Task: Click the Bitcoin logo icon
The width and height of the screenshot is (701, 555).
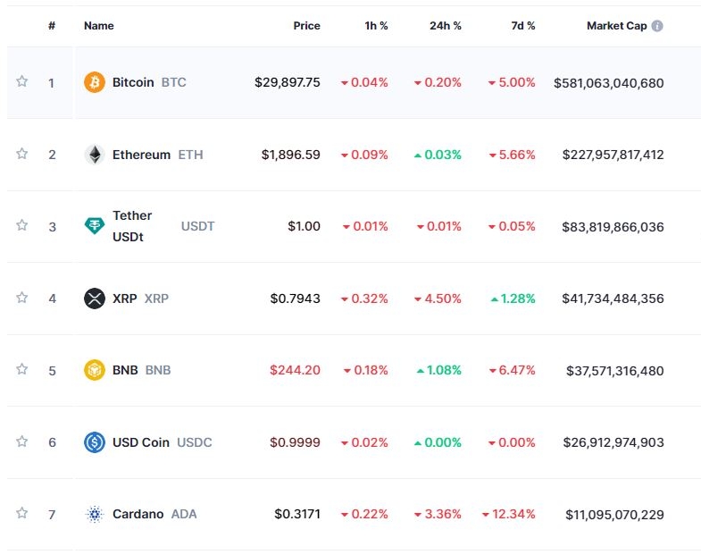Action: click(94, 82)
